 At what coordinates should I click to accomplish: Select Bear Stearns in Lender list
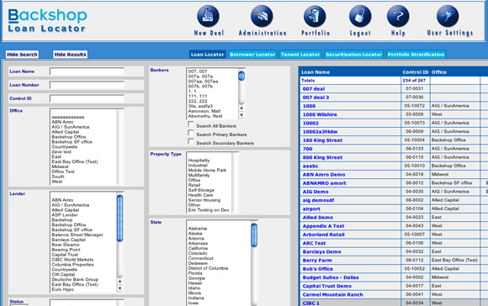(x=66, y=245)
